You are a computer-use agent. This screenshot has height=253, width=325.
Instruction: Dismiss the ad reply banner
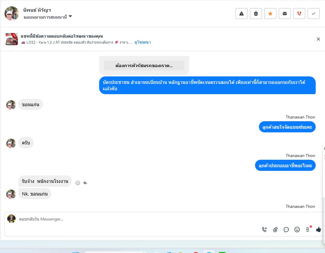(x=318, y=39)
